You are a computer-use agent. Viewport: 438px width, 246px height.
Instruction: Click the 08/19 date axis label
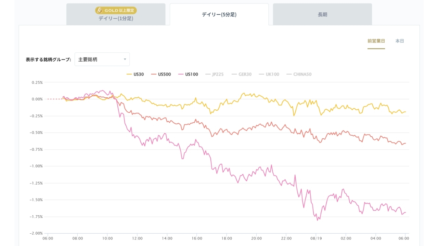[316, 238]
